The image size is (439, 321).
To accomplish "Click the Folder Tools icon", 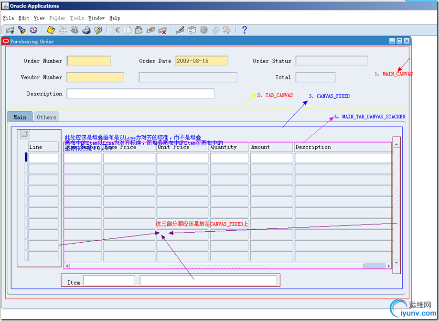I will click(x=227, y=30).
